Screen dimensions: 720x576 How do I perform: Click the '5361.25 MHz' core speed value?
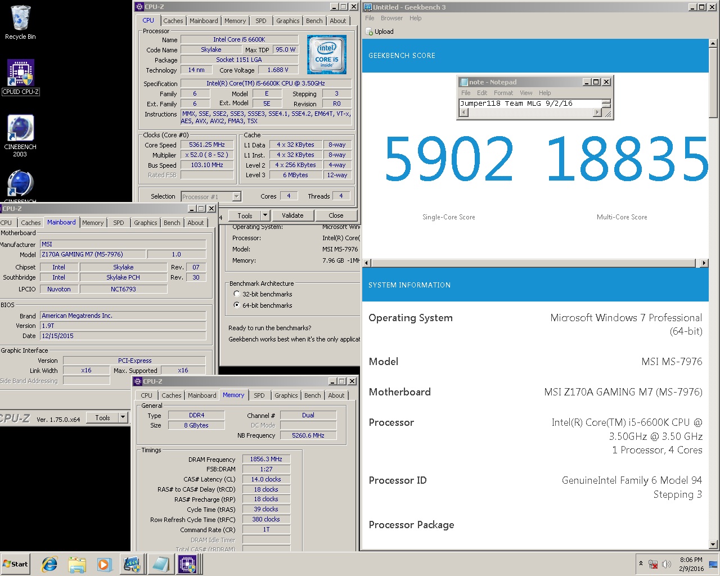[207, 145]
